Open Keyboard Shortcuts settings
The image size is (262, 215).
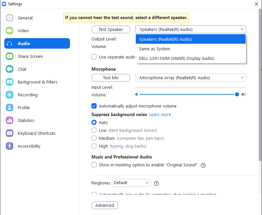tap(37, 133)
